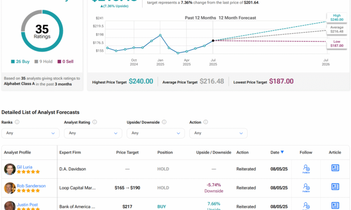The width and height of the screenshot is (351, 210).
Task: Click the July 2025 data point on chart
Action: [x=213, y=41]
